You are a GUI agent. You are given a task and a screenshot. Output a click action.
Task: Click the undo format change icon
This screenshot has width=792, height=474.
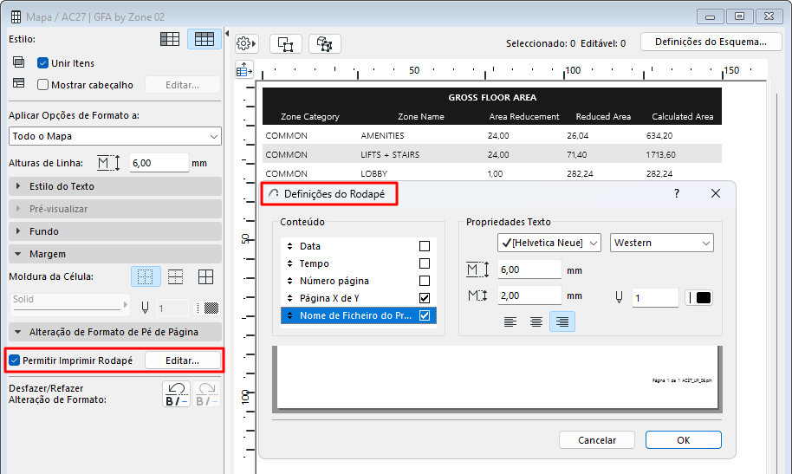tap(176, 394)
